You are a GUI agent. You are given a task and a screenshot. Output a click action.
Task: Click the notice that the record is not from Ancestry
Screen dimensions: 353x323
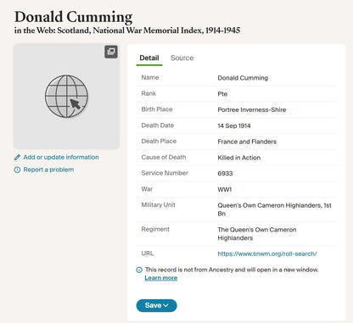tap(232, 270)
